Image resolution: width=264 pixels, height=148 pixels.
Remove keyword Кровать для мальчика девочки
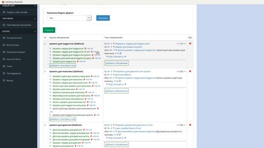85,99
